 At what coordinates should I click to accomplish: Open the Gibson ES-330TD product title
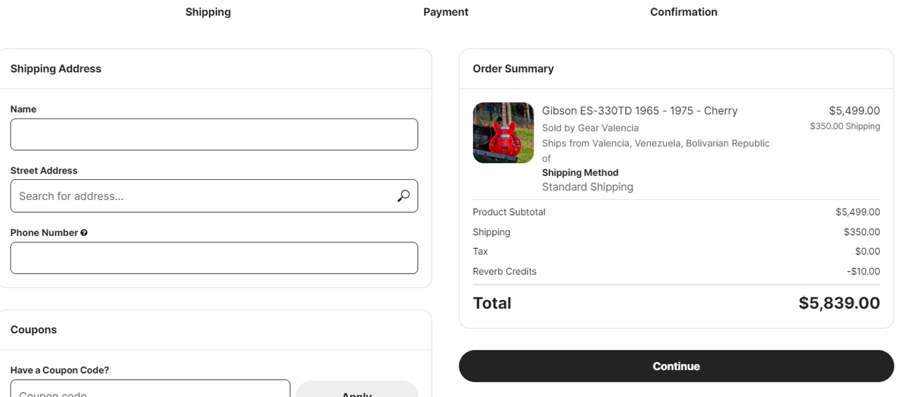pos(639,110)
